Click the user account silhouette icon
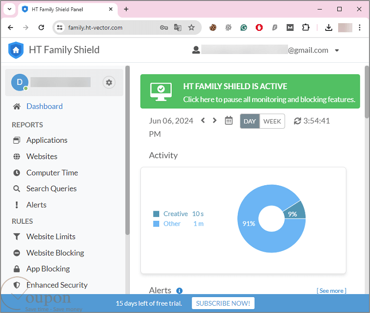 click(196, 50)
